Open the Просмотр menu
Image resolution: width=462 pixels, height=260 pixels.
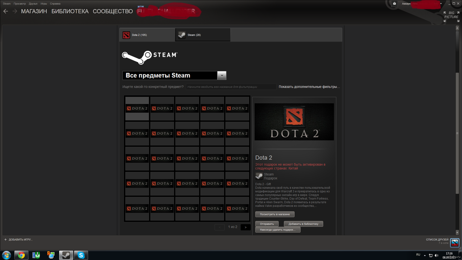click(x=20, y=4)
